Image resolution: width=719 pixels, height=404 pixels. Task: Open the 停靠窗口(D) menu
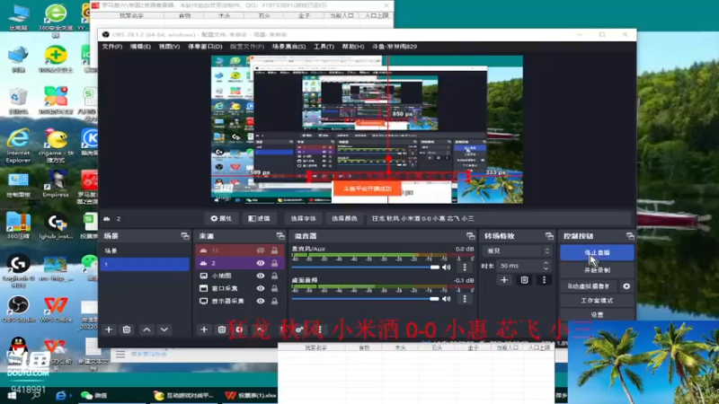coord(205,47)
